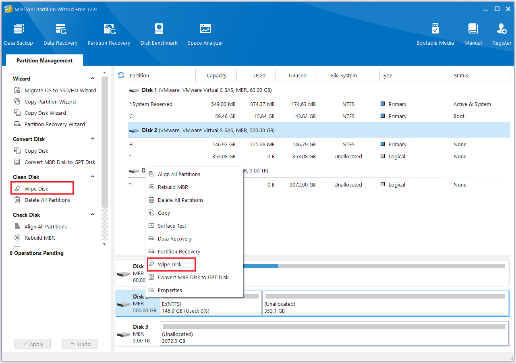Open the Manual
This screenshot has height=363, width=516.
(473, 35)
